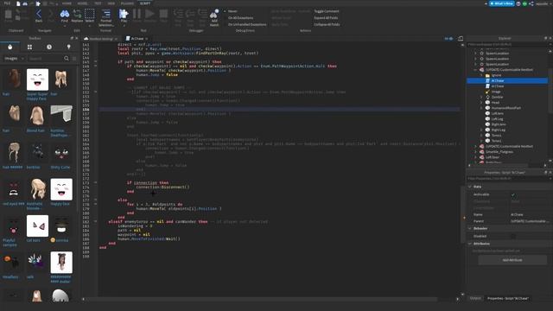Toggle the Disabled checkbox in Behavior
553x311 pixels.
(x=513, y=236)
